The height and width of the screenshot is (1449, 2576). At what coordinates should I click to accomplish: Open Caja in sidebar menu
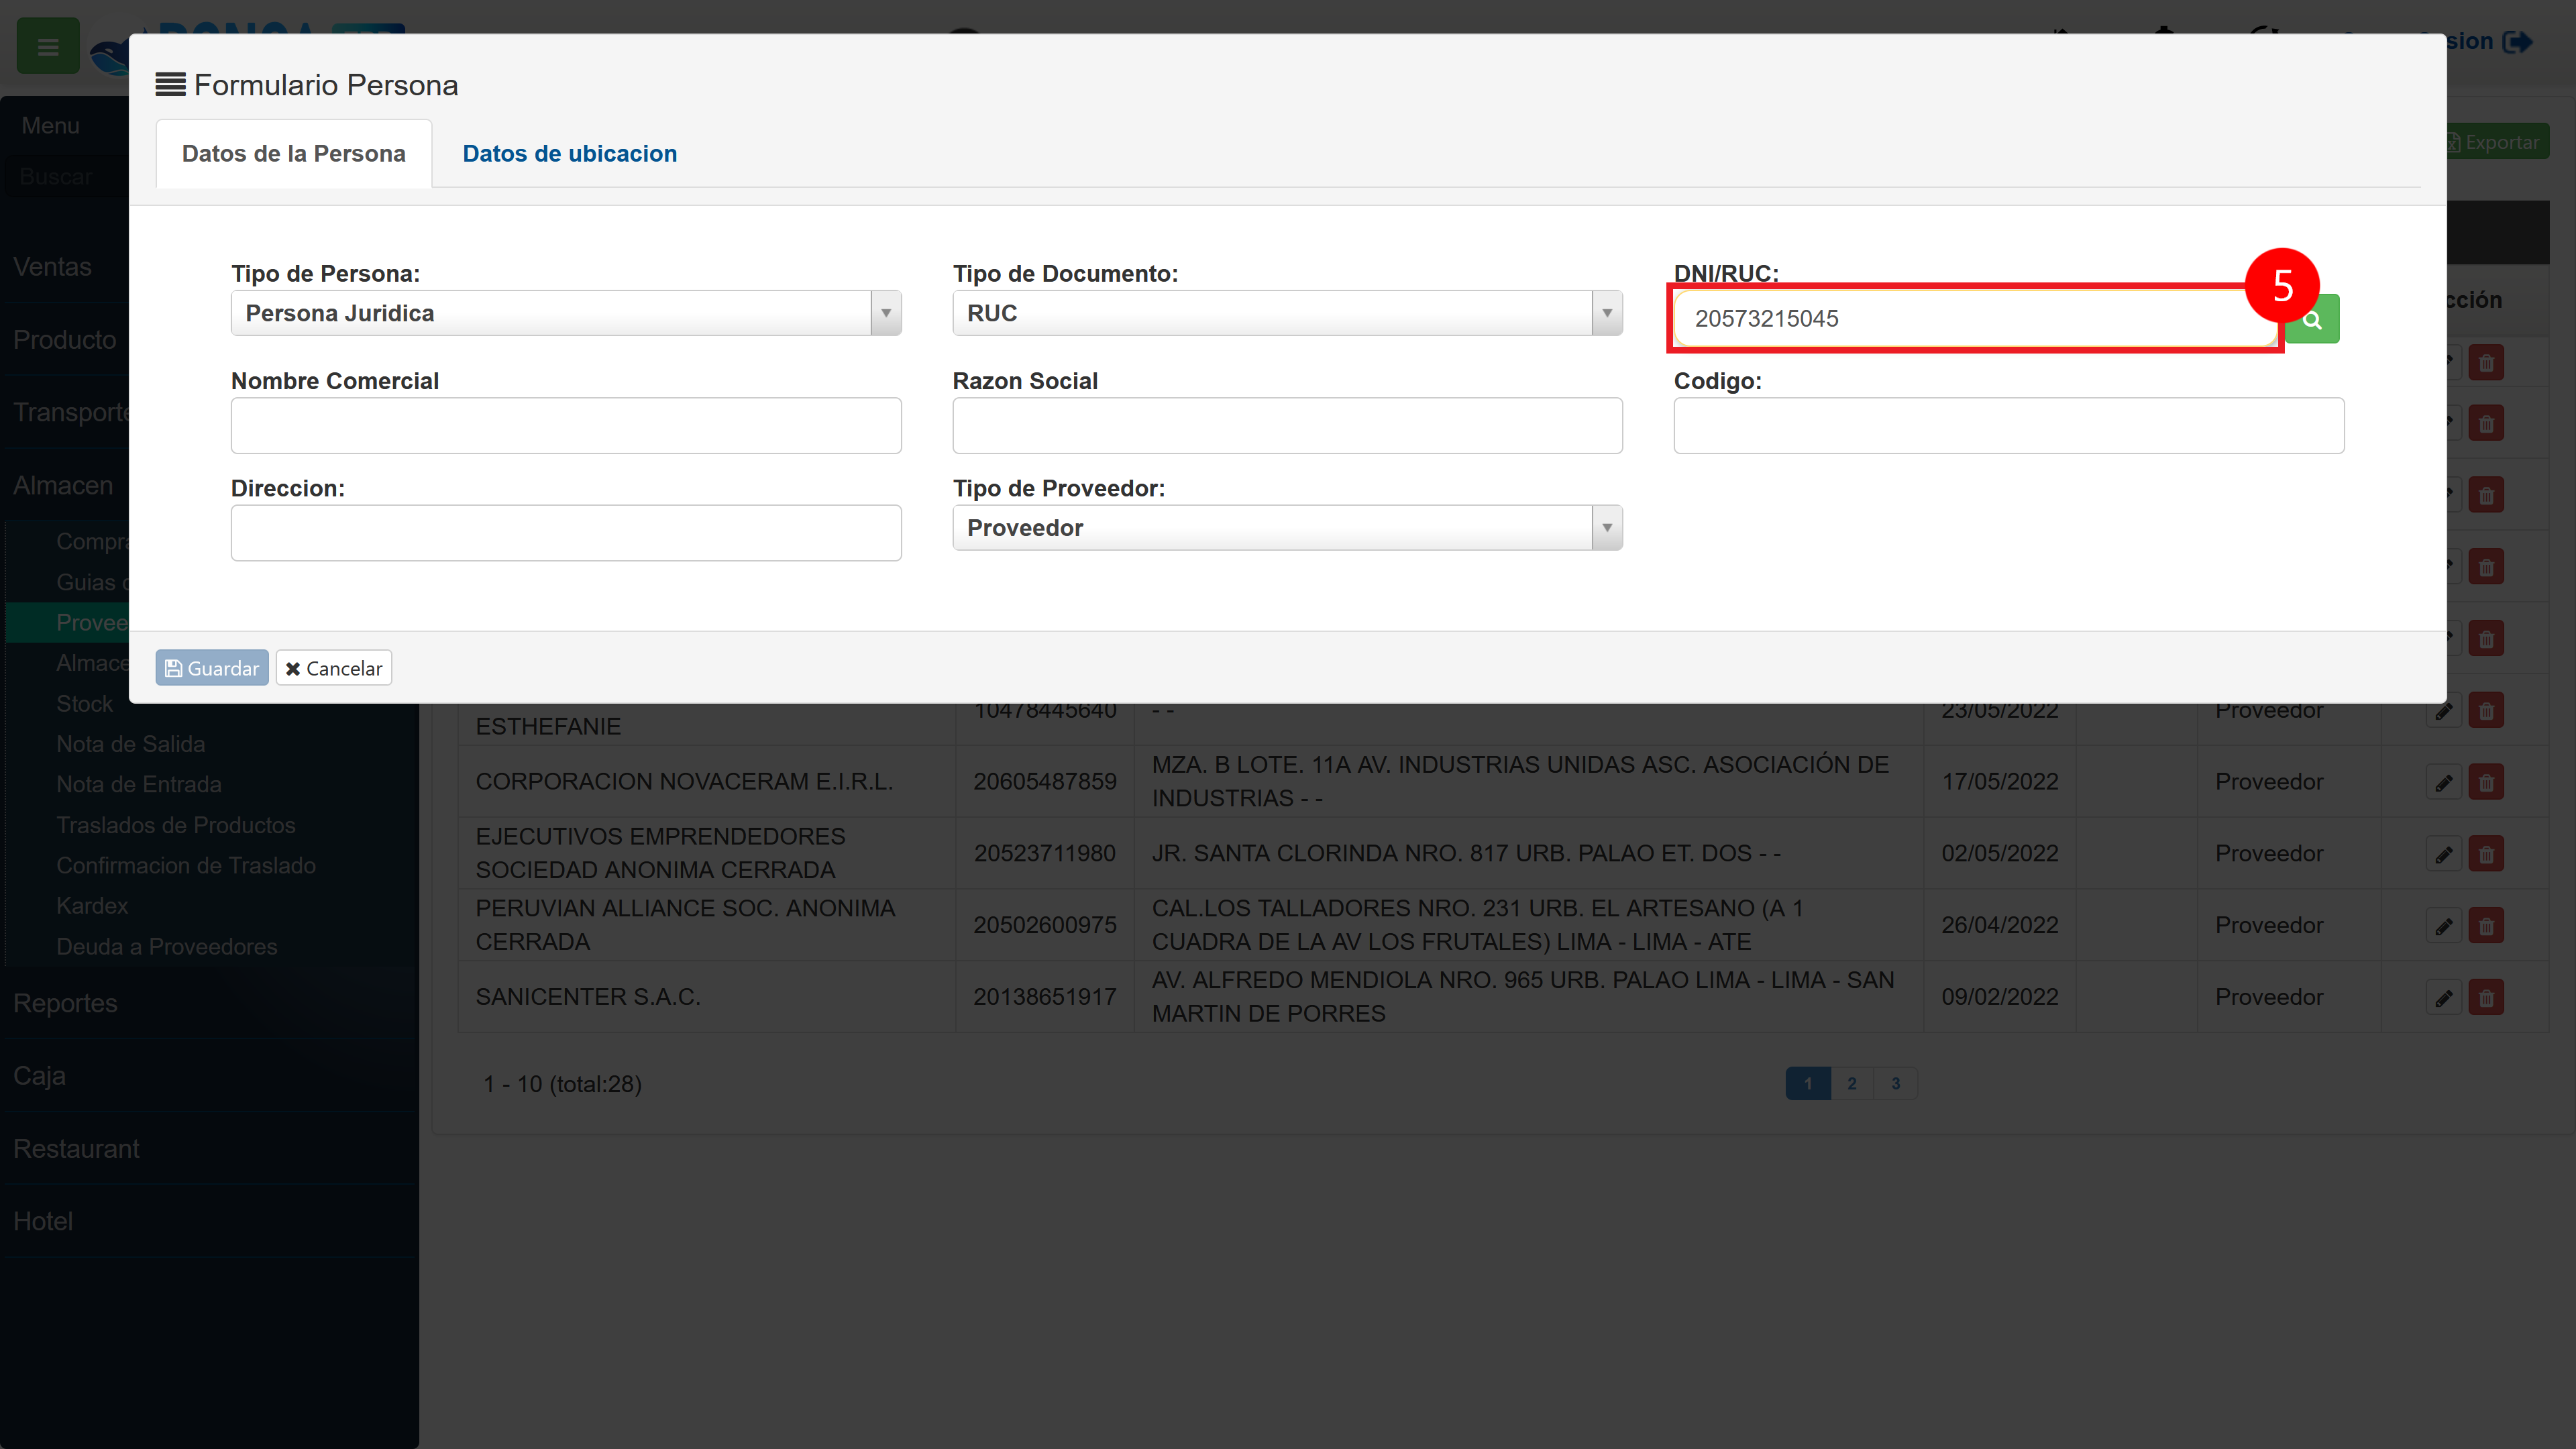coord(39,1076)
